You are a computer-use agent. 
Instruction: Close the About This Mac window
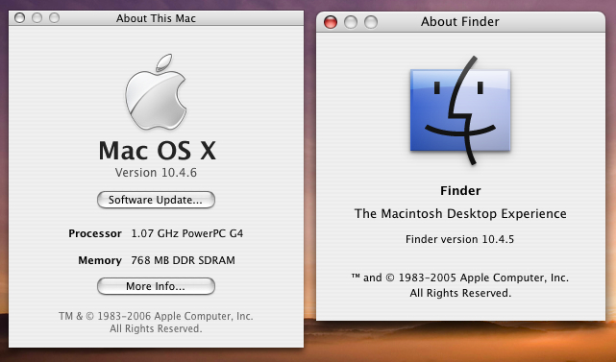coord(19,17)
